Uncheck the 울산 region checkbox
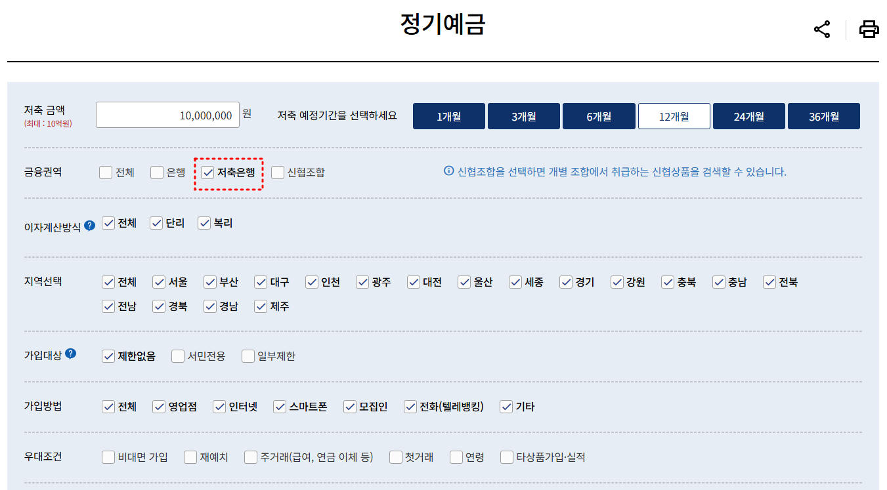Screen dimensions: 887x490 464,282
